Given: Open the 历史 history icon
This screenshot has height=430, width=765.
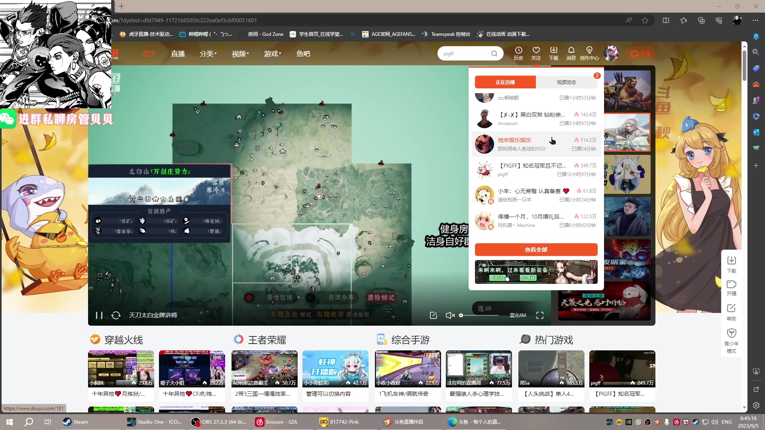Looking at the screenshot, I should click(x=518, y=53).
